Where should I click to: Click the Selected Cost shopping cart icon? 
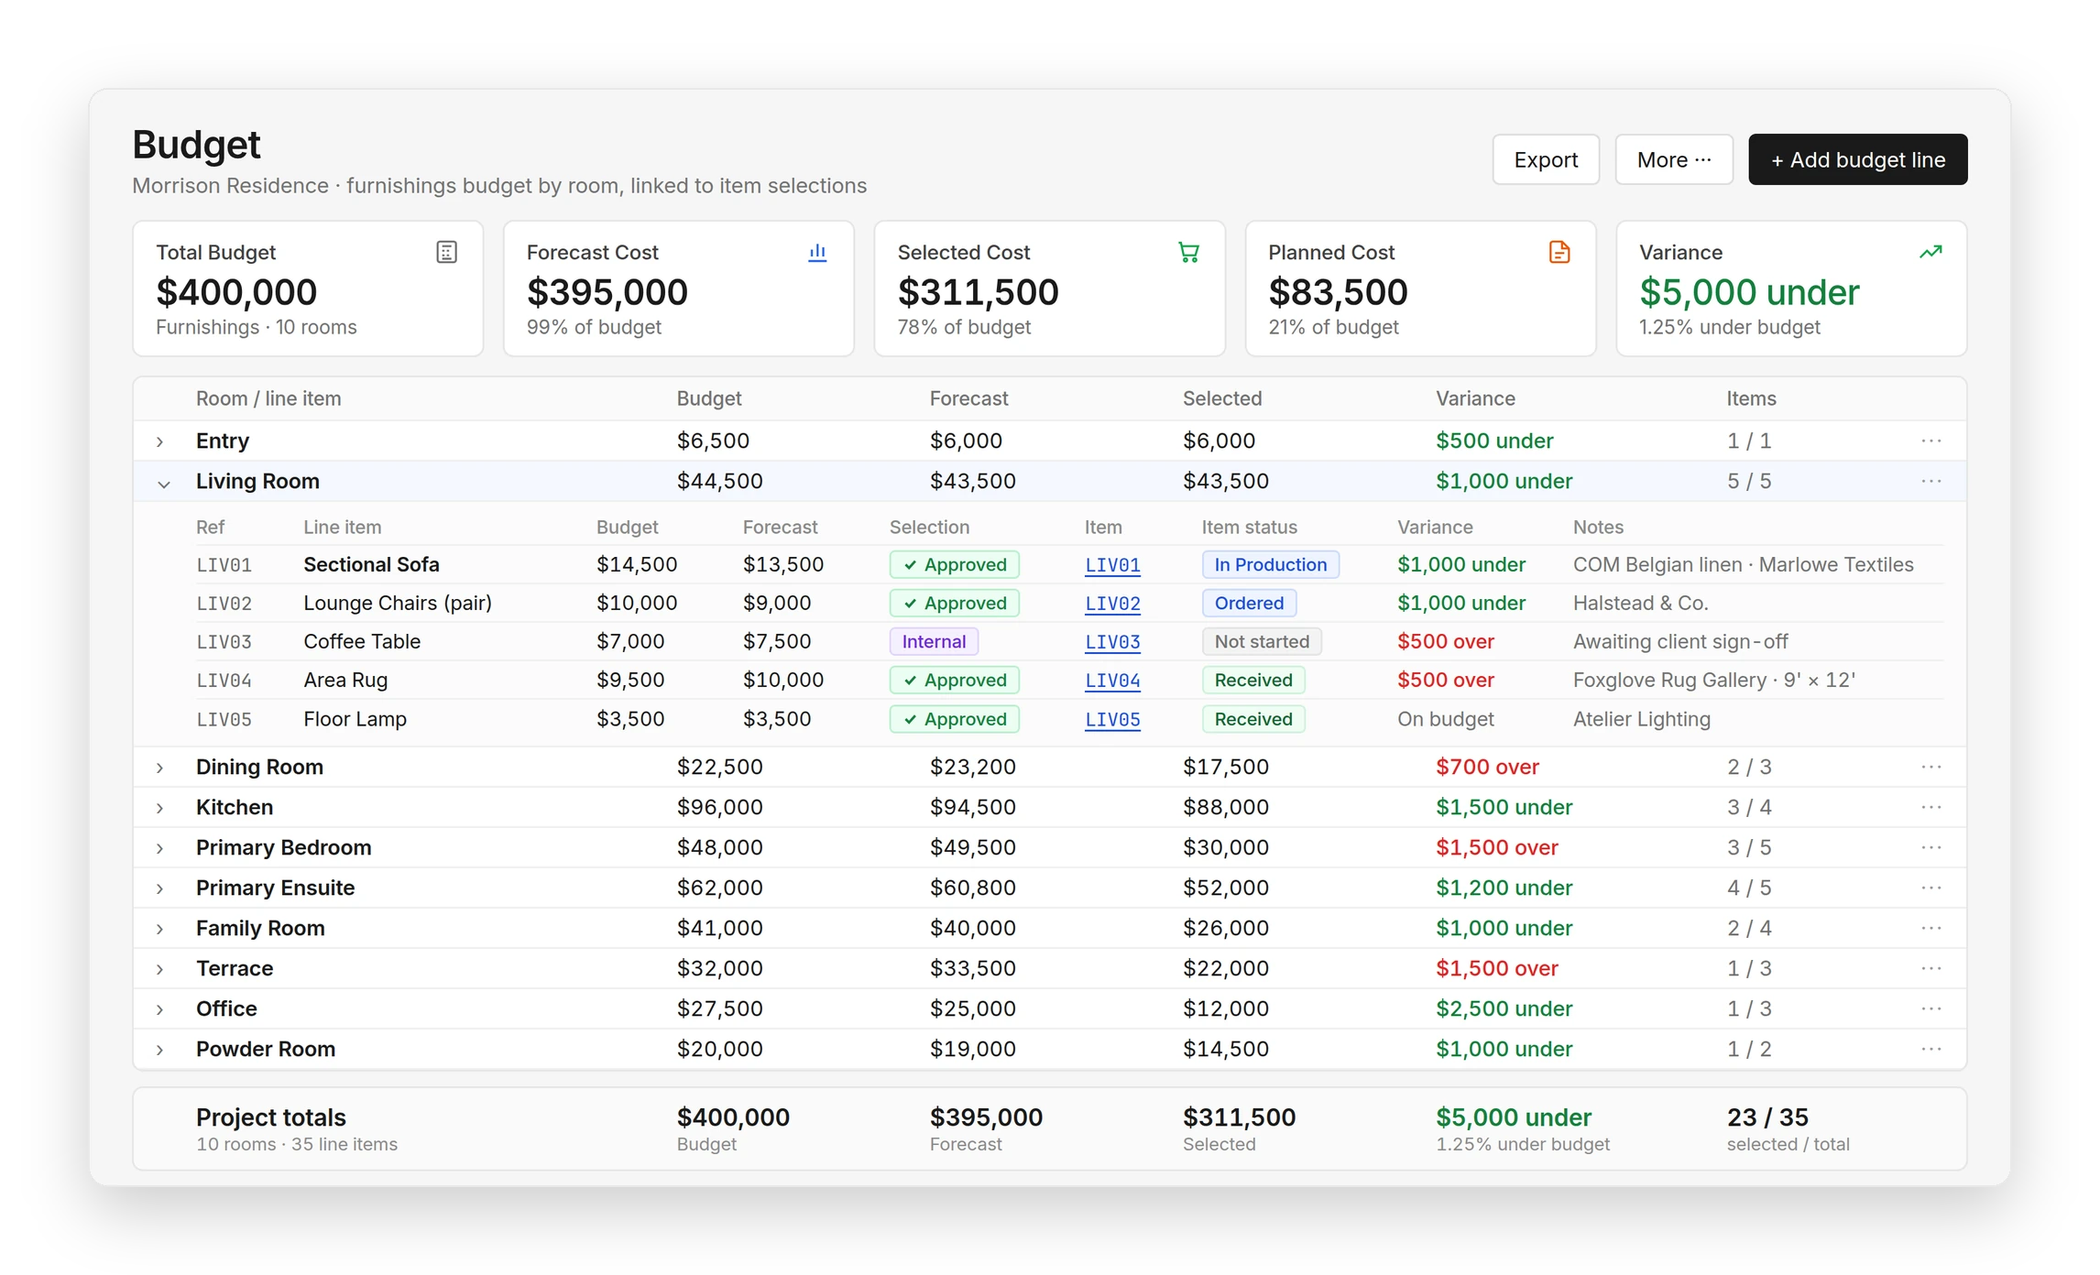[x=1188, y=252]
